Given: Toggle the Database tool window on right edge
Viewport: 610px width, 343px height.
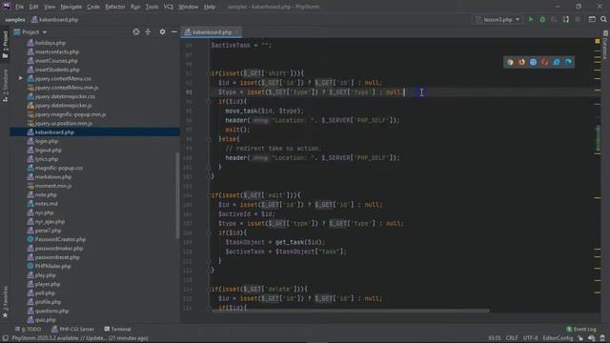Looking at the screenshot, I should tap(605, 45).
